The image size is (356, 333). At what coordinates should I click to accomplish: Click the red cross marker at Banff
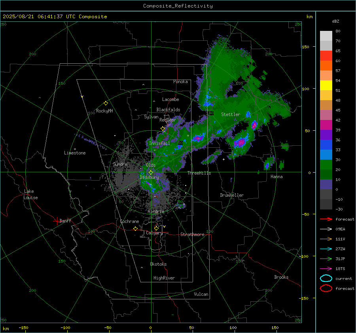tap(57, 221)
